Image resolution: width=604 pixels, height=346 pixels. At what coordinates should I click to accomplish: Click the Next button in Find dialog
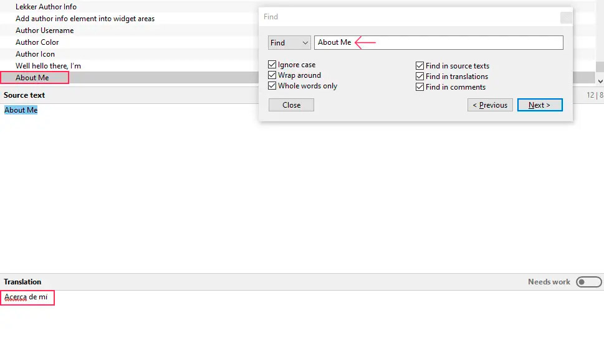pyautogui.click(x=539, y=105)
